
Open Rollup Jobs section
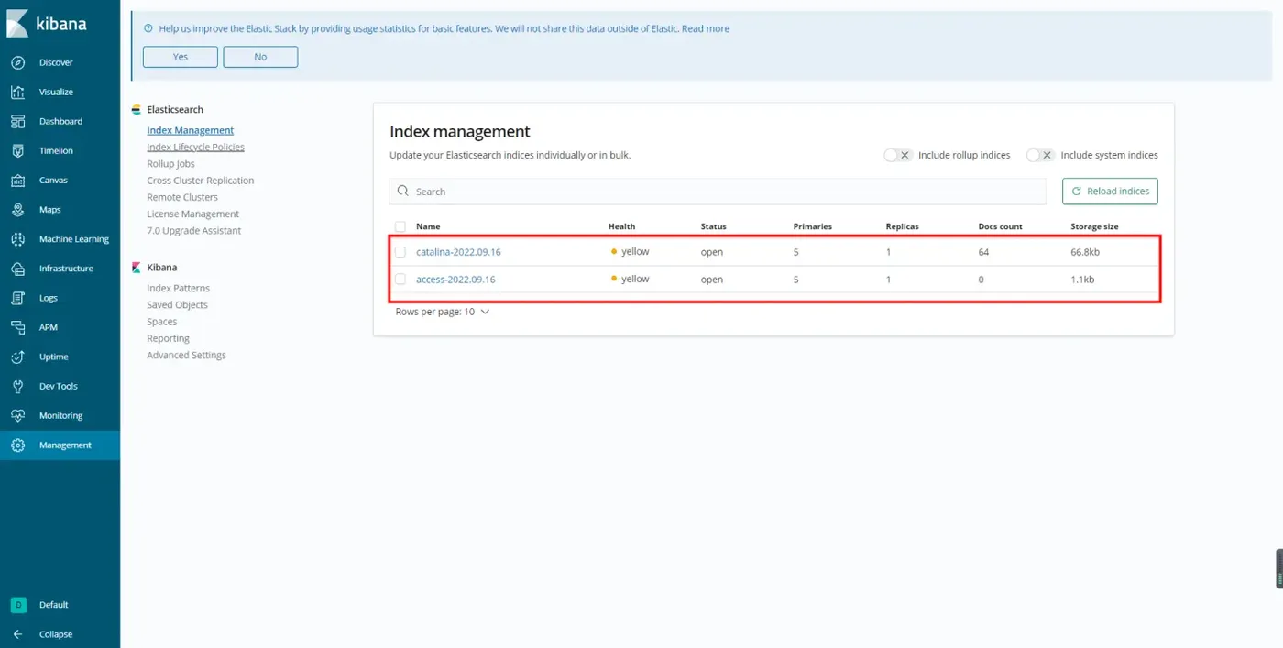point(170,163)
